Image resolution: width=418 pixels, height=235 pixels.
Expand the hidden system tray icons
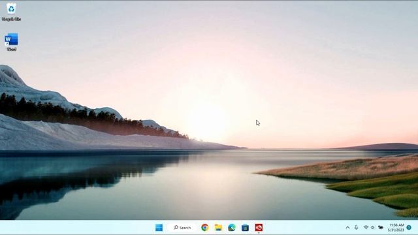click(347, 228)
